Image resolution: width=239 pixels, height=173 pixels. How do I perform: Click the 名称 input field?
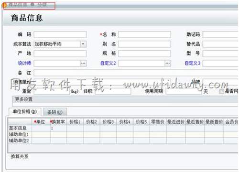pyautogui.click(x=144, y=34)
